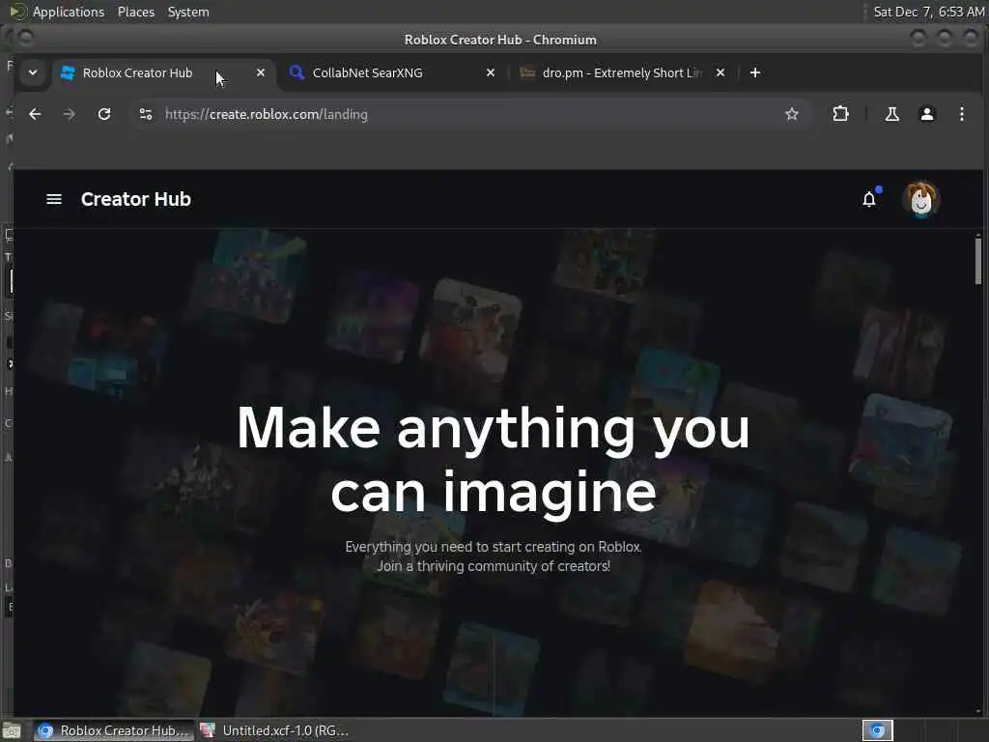This screenshot has width=989, height=742.
Task: Open the Places menu
Action: (x=136, y=12)
